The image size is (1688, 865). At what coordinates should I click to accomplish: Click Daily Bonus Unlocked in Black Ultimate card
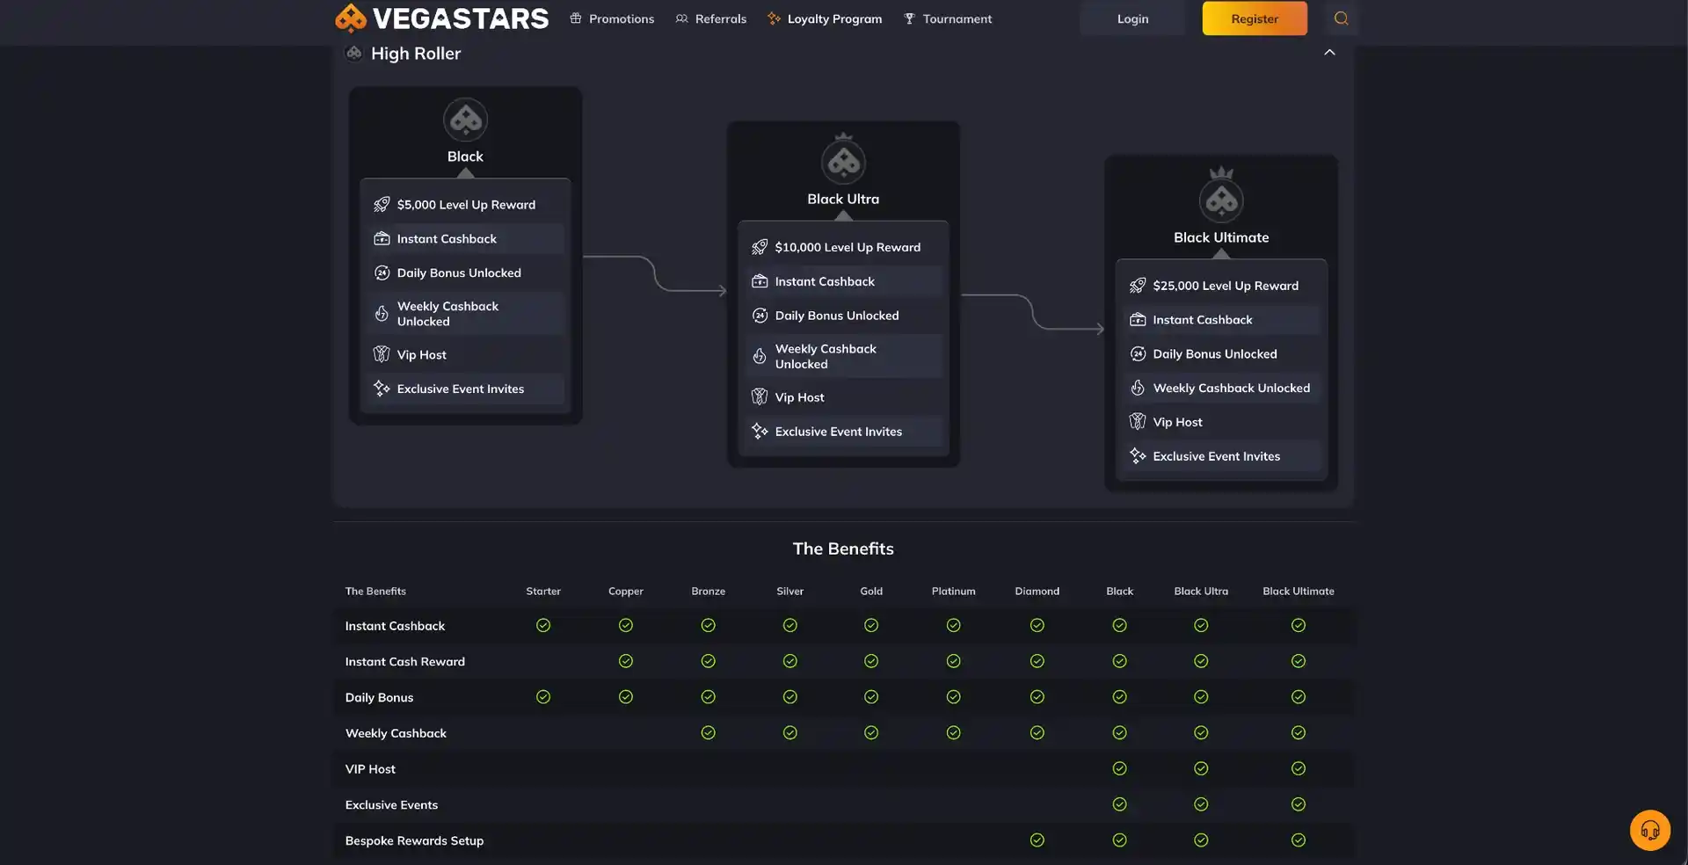coord(1215,354)
